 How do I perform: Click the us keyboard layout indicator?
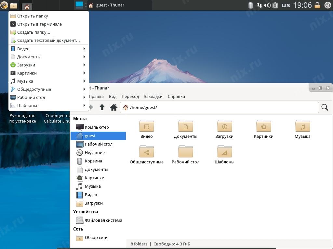click(x=286, y=5)
